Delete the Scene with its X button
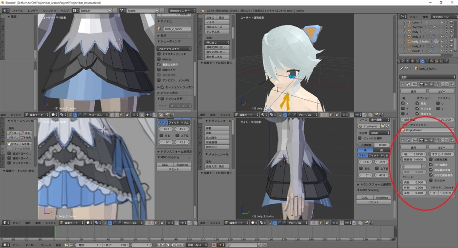 (162, 11)
